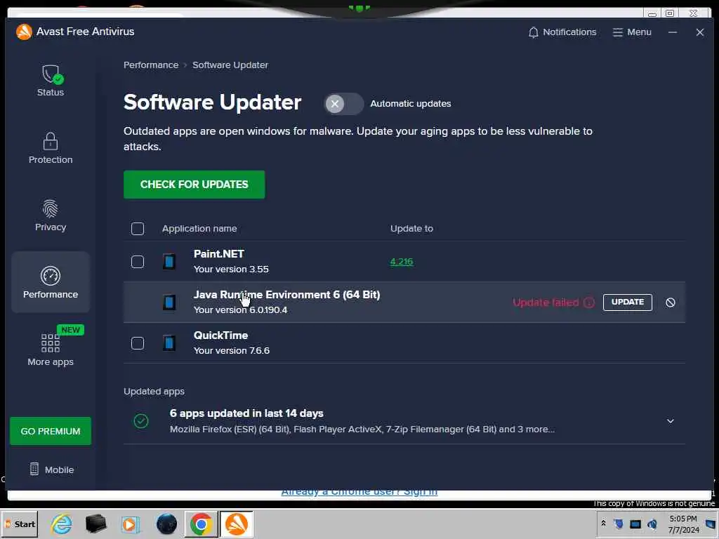Click the Performance breadcrumb link

[151, 65]
